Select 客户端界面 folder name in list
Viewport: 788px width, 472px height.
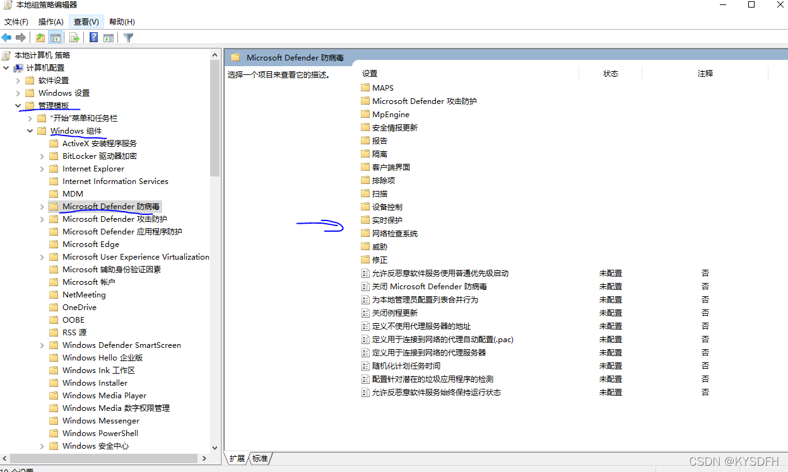pos(391,167)
